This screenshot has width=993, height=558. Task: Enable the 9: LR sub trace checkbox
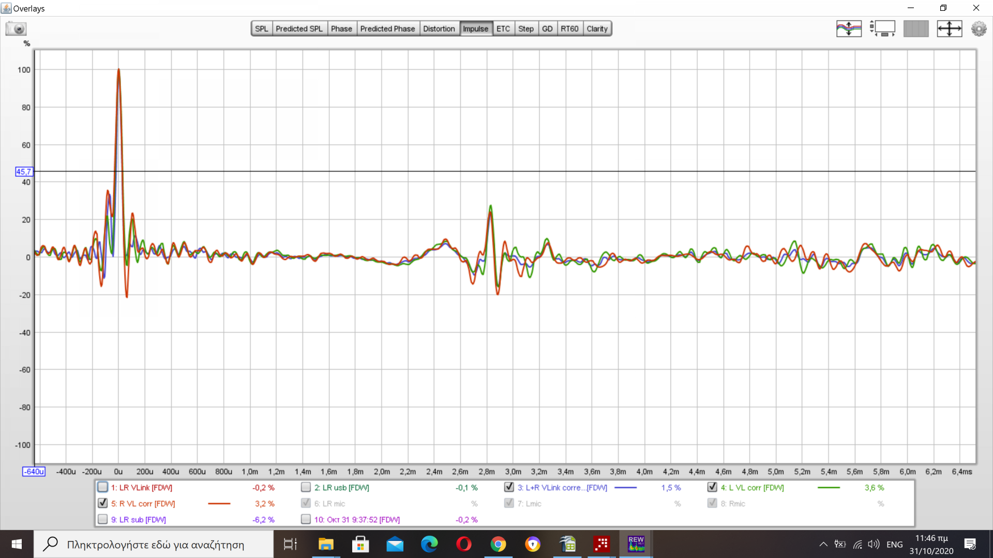pyautogui.click(x=103, y=519)
